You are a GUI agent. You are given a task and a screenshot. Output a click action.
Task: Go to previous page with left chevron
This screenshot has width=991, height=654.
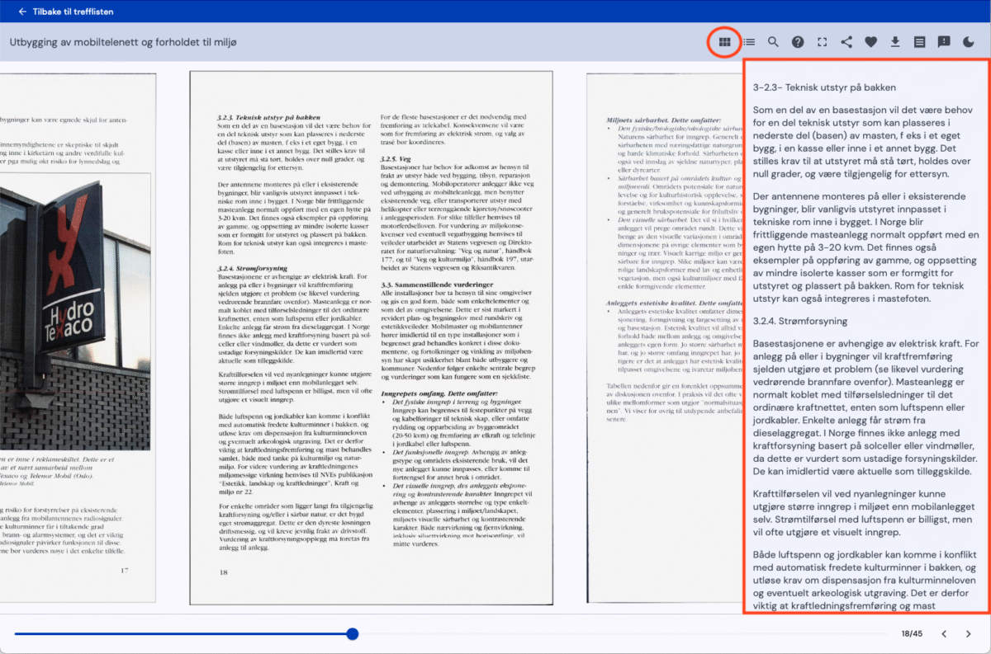coord(945,633)
